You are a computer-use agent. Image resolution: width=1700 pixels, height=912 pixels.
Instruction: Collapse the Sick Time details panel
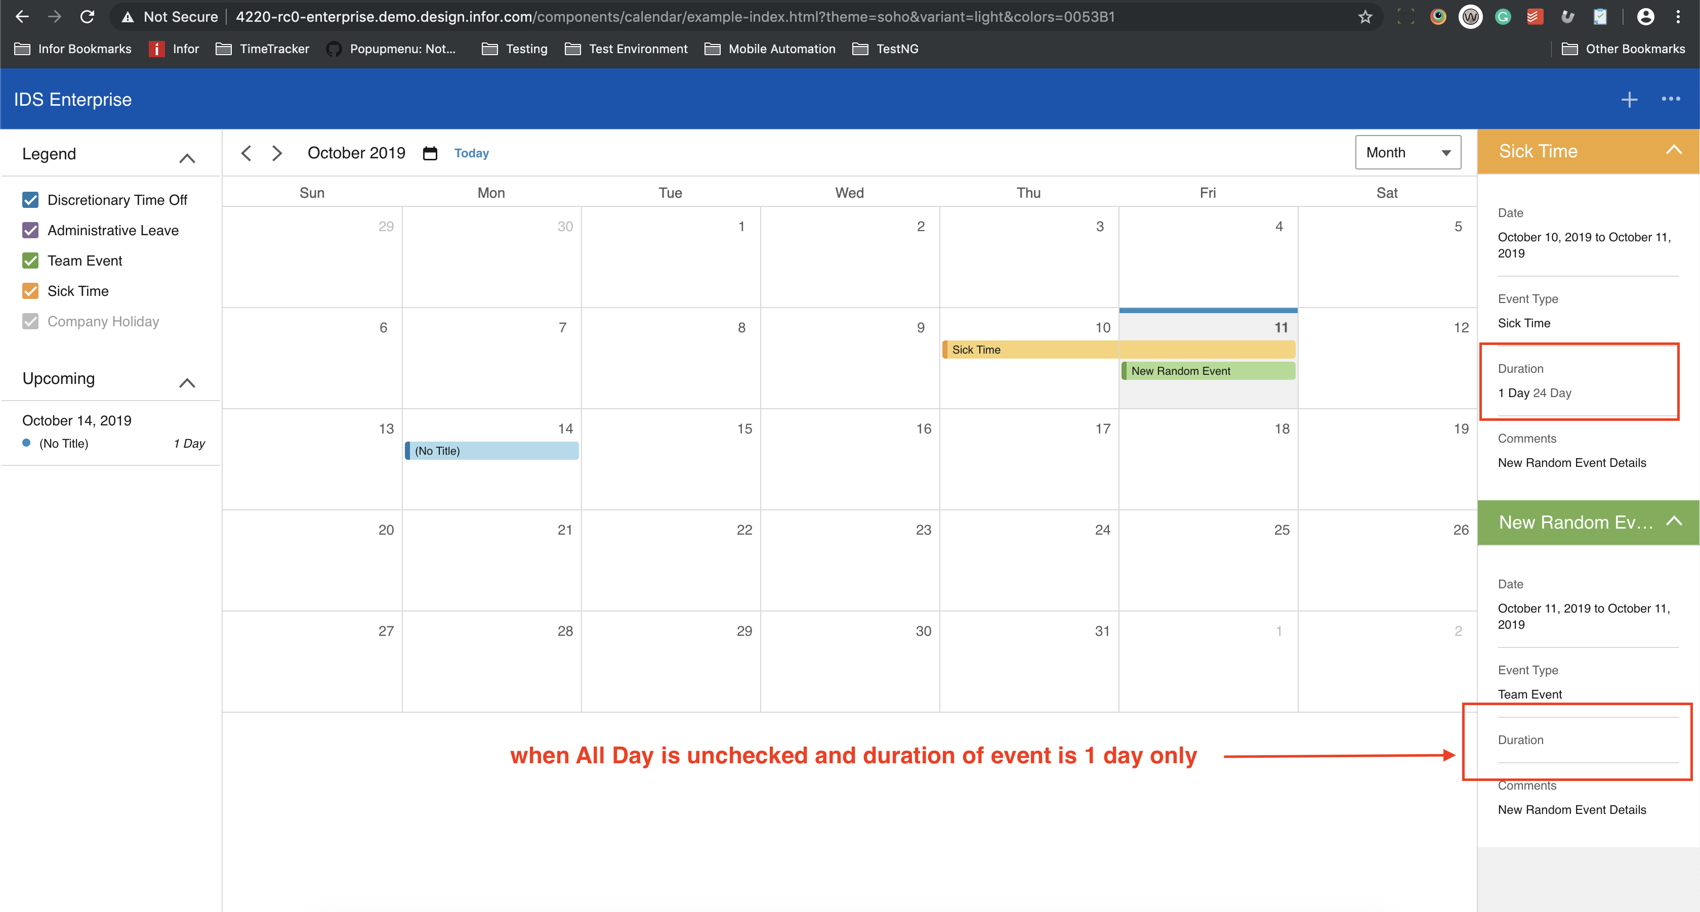[1674, 150]
